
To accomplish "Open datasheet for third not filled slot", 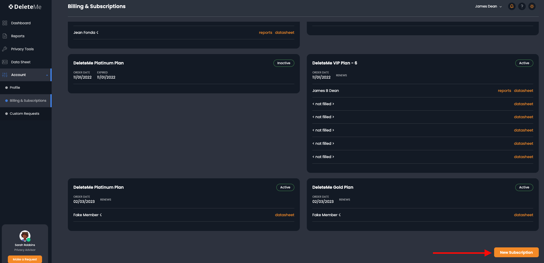I will (x=523, y=130).
